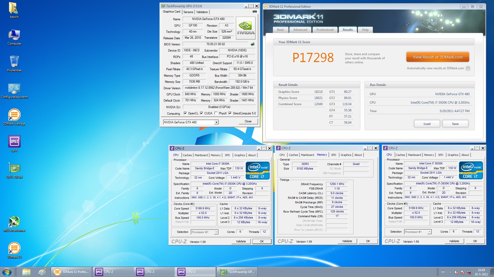Click the Validate button in Memory CPU-Z window

click(347, 241)
